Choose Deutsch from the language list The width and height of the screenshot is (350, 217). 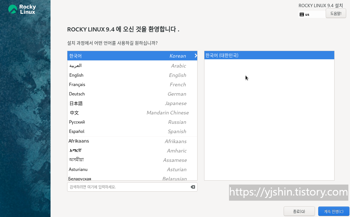coord(132,94)
